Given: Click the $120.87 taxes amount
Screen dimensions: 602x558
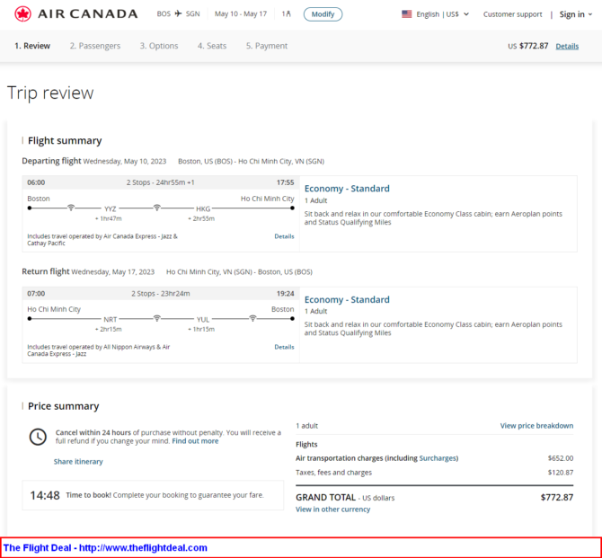Looking at the screenshot, I should [561, 473].
